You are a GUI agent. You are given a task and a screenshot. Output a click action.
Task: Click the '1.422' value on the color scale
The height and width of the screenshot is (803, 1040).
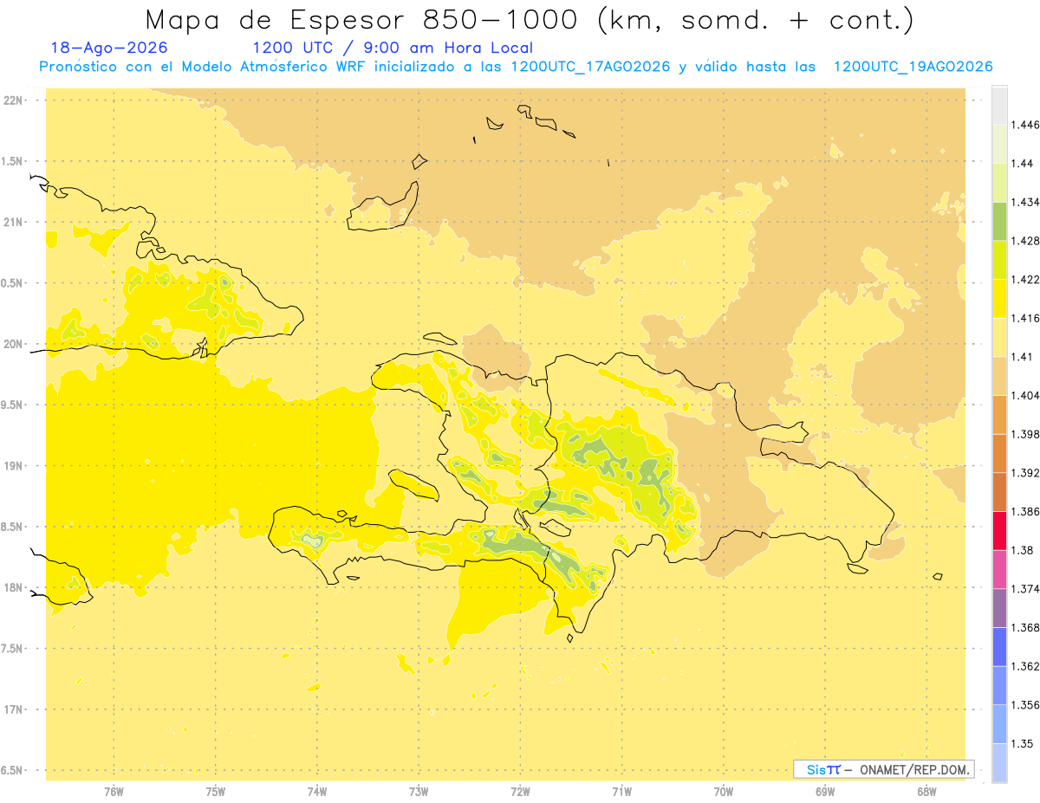coord(1026,280)
